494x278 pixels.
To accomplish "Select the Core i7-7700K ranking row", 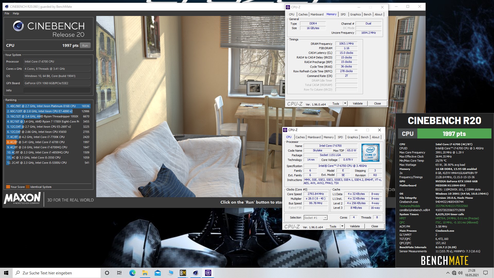I will point(48,137).
